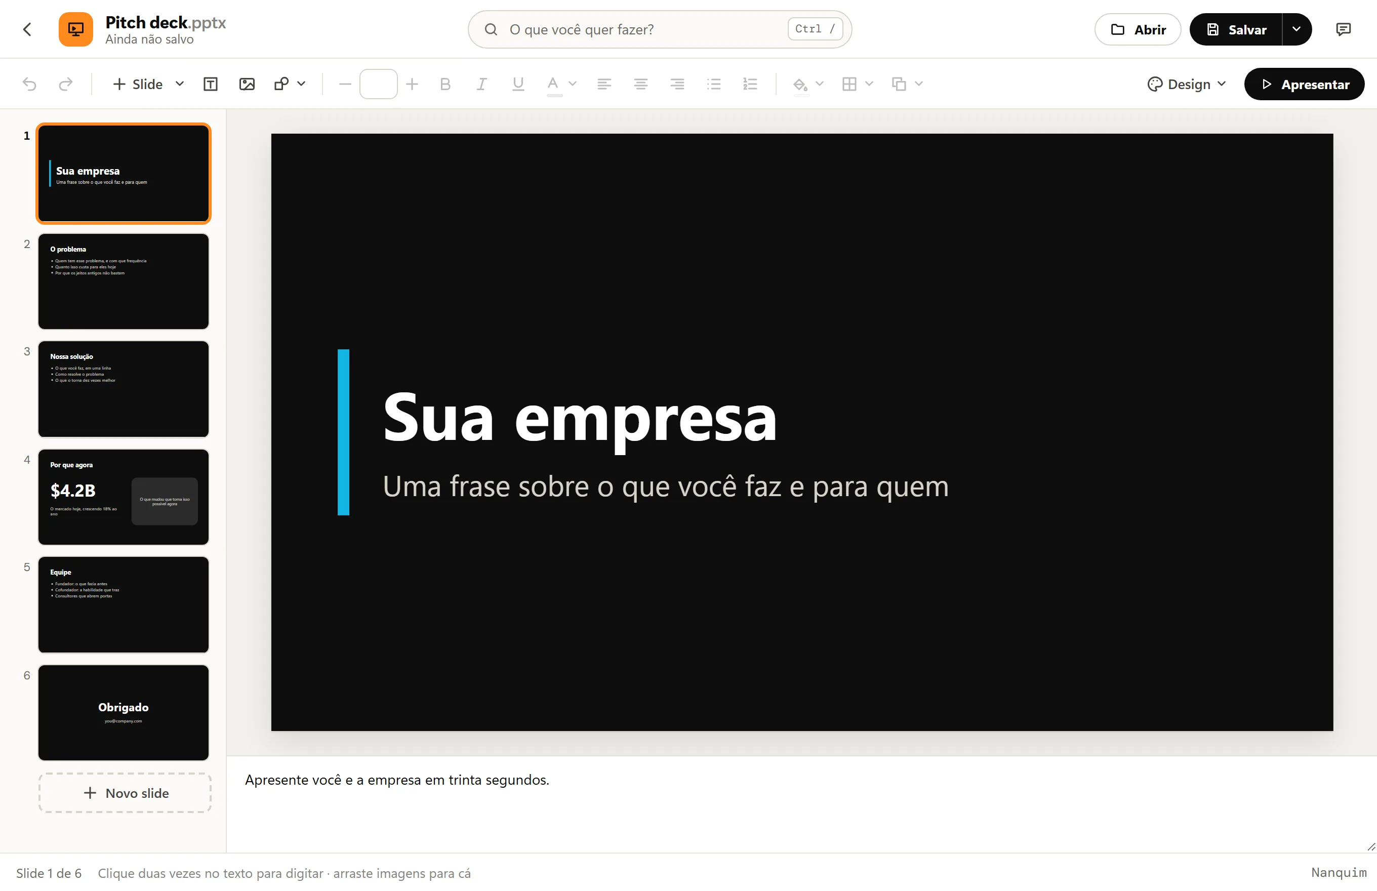Screen dimensions: 1377x891
Task: Decrease the font size
Action: pyautogui.click(x=345, y=85)
